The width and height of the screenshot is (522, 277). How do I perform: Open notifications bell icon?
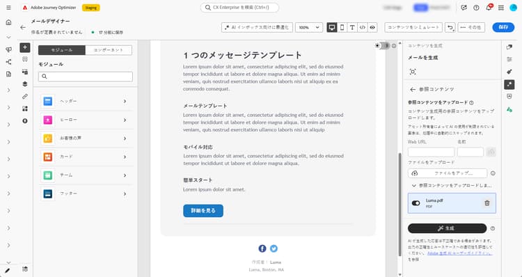click(489, 8)
